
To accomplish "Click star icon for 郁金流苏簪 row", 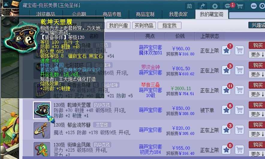I will (x=226, y=130).
